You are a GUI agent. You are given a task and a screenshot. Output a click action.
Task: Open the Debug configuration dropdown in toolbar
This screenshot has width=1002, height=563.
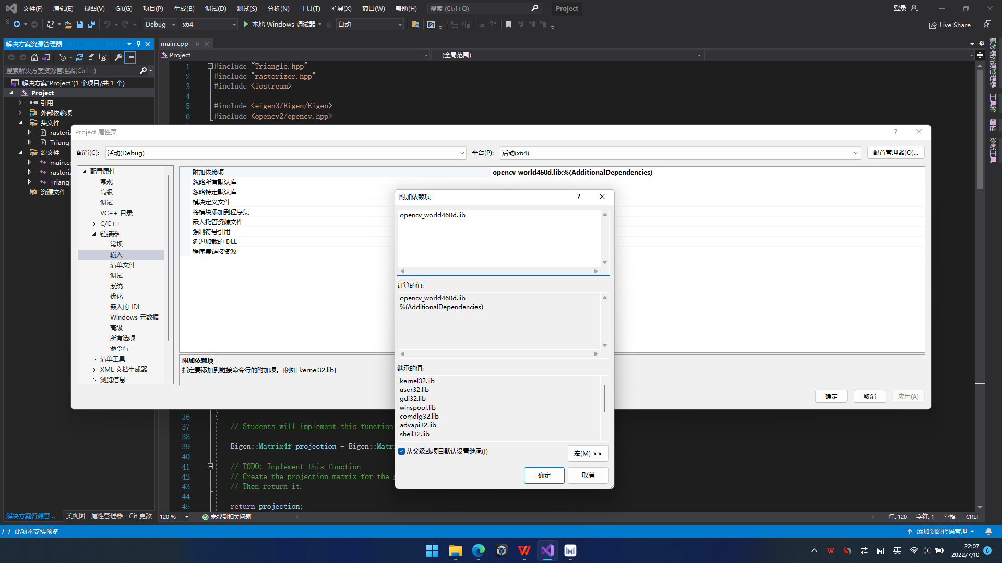click(160, 25)
